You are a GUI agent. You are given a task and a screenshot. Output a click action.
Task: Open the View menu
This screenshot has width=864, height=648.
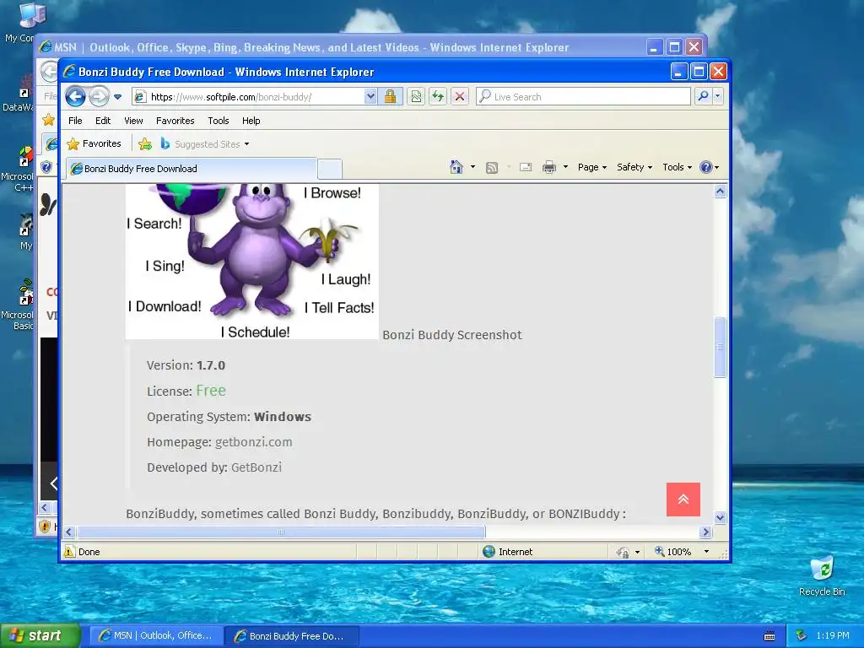[x=133, y=121]
